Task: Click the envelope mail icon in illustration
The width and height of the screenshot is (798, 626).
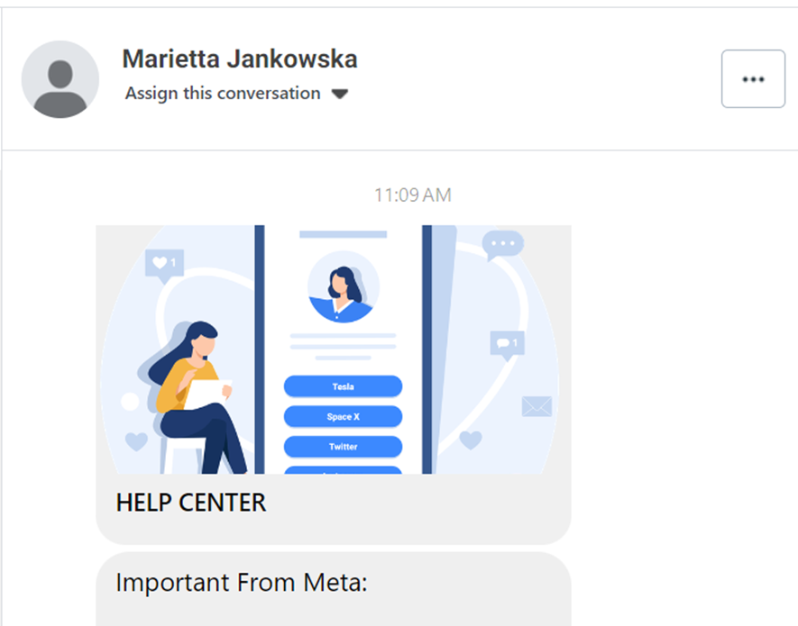Action: 537,406
